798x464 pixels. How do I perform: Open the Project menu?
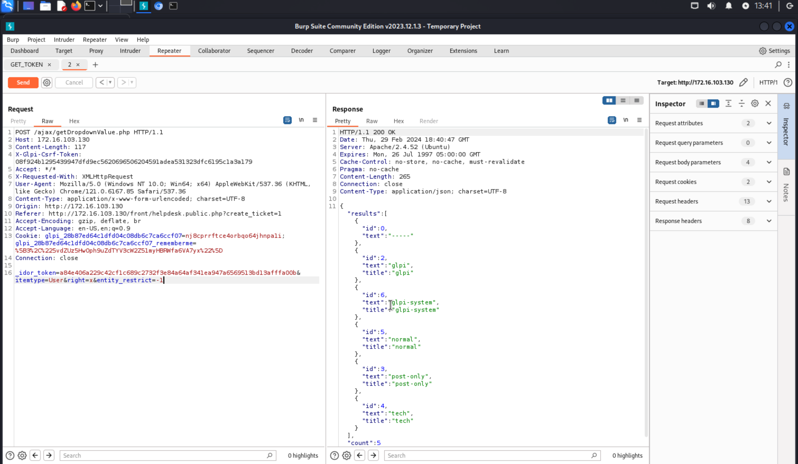click(36, 40)
